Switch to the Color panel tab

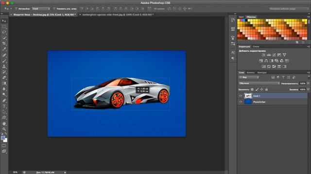(x=241, y=17)
